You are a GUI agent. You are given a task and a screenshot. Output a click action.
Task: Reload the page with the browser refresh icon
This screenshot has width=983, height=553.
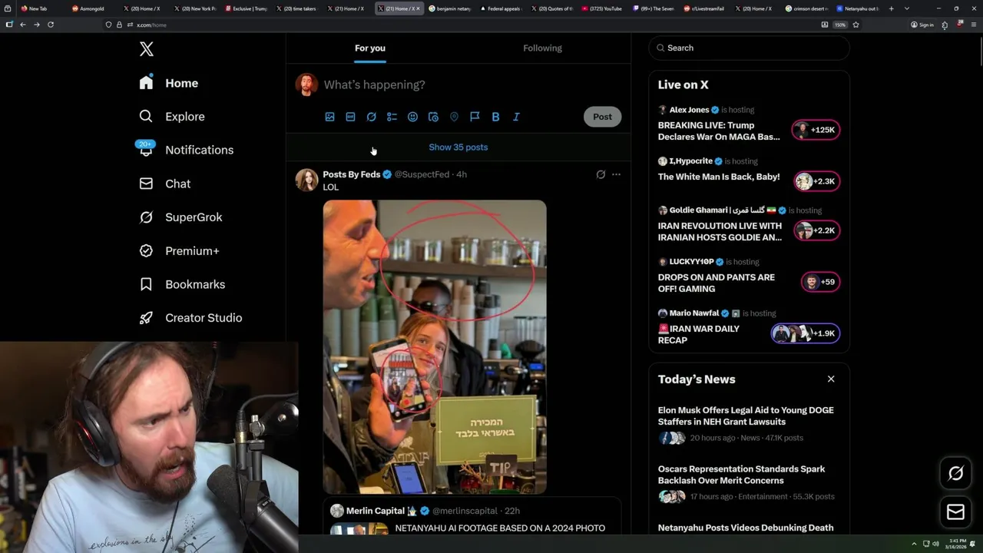tap(51, 25)
